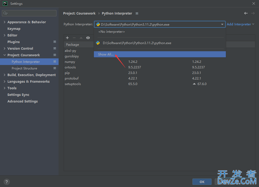Click the PyCharm logo in the title bar

tap(5, 3)
